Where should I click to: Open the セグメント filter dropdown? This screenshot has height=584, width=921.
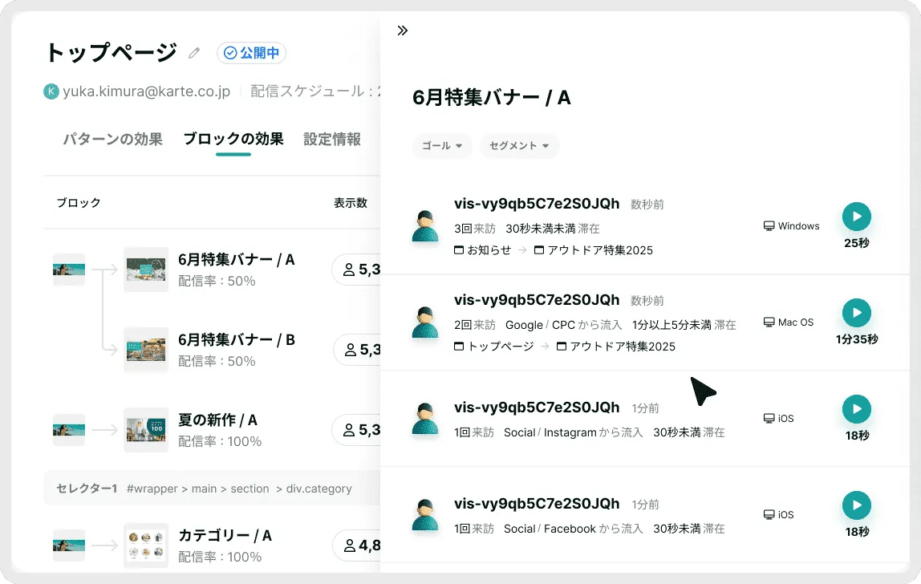point(519,146)
